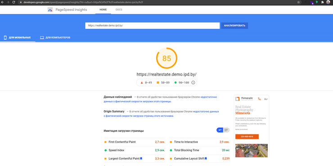
Task: Click the orange square 50-89 legend marker
Action: tap(158, 83)
